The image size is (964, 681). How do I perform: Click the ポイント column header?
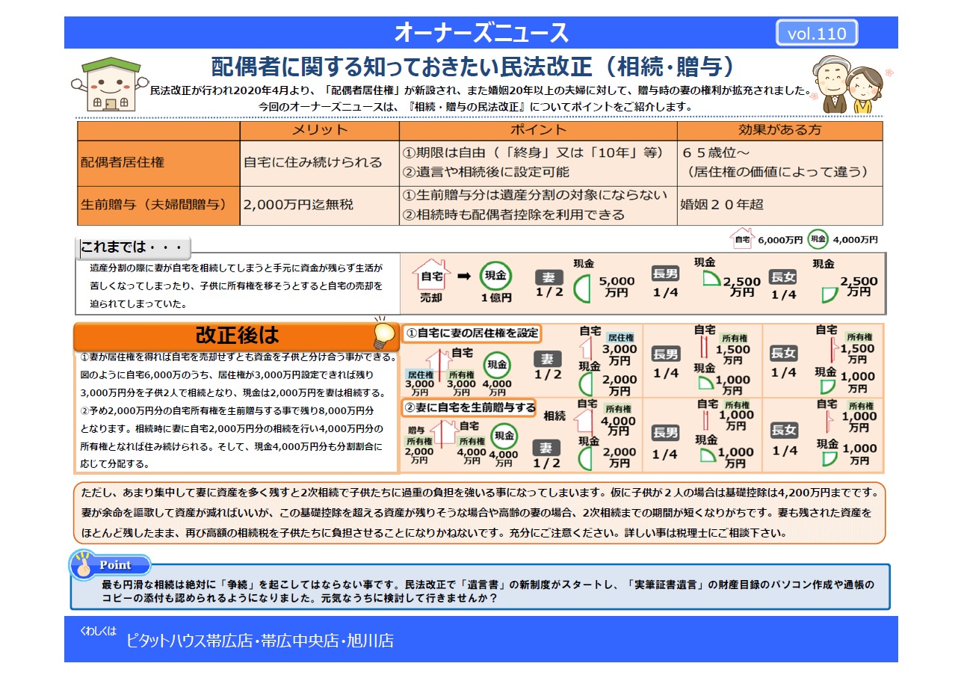[537, 130]
